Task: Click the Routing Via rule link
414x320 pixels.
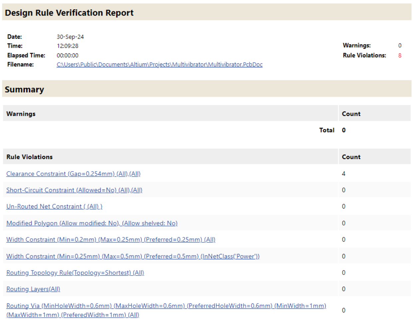Action: (x=166, y=306)
